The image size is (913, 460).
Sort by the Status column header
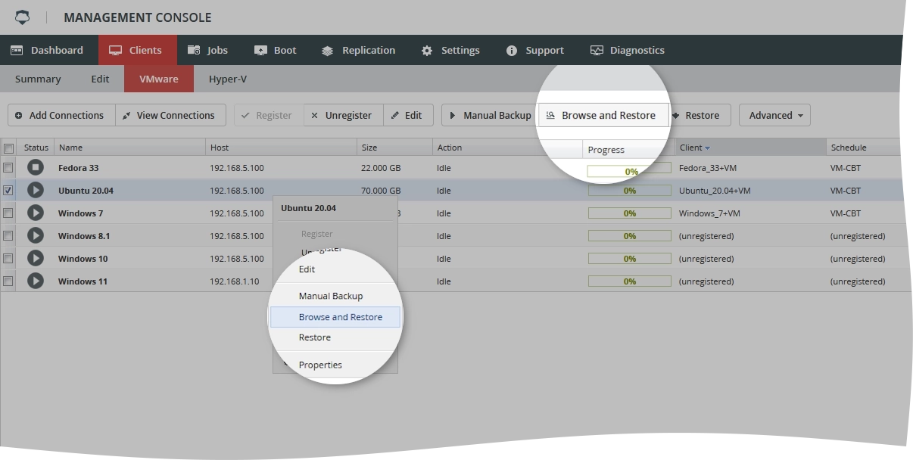36,148
